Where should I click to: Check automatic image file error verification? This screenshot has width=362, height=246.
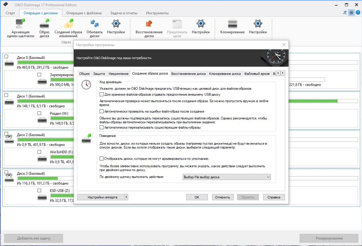coord(102,111)
